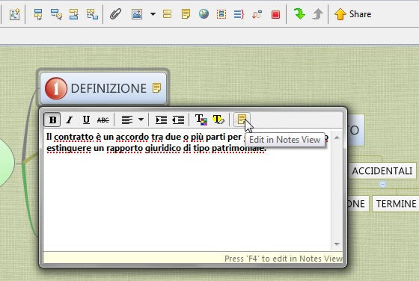Toggle strikethrough ABC in notes popup
This screenshot has width=419, height=281.
(x=103, y=120)
